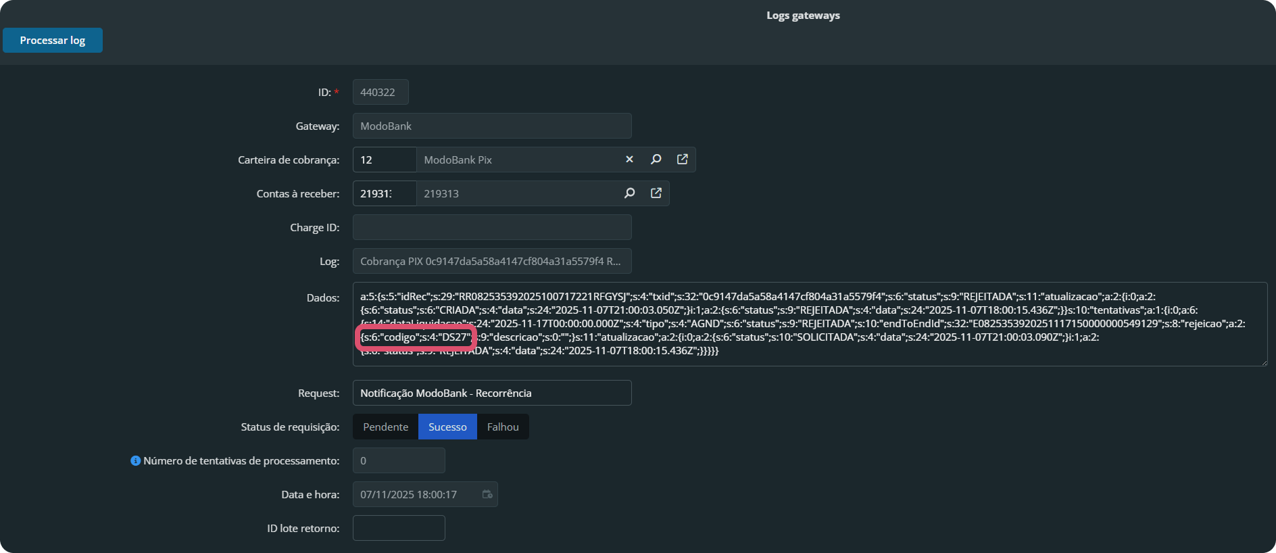The width and height of the screenshot is (1276, 553).
Task: Open calendar picker for Data e hora
Action: point(487,494)
